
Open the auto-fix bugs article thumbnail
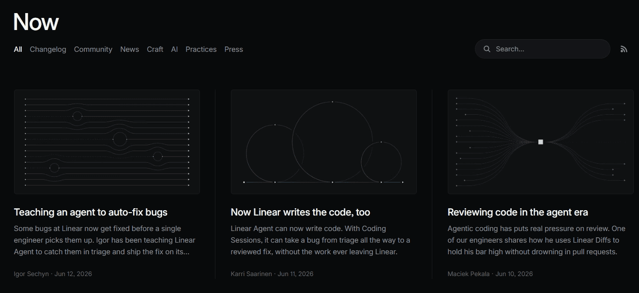point(107,142)
